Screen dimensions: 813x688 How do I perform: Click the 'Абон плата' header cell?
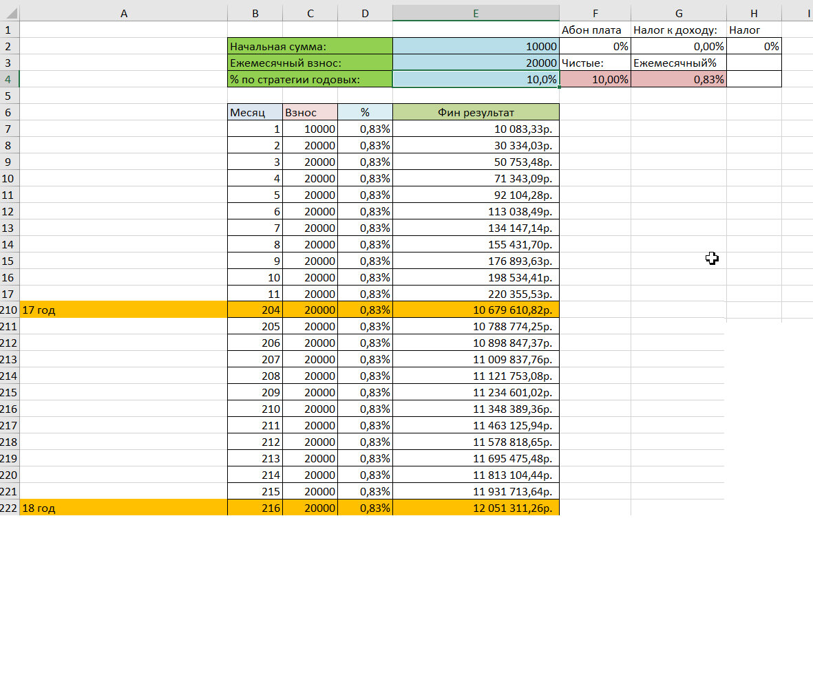coord(595,30)
